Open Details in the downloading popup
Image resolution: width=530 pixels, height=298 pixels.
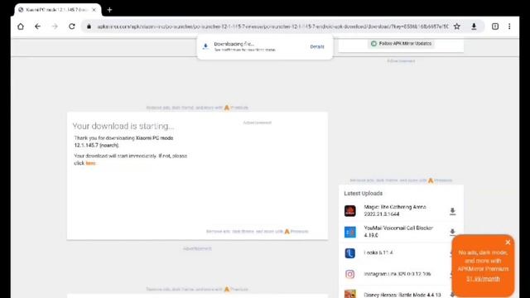coord(317,46)
